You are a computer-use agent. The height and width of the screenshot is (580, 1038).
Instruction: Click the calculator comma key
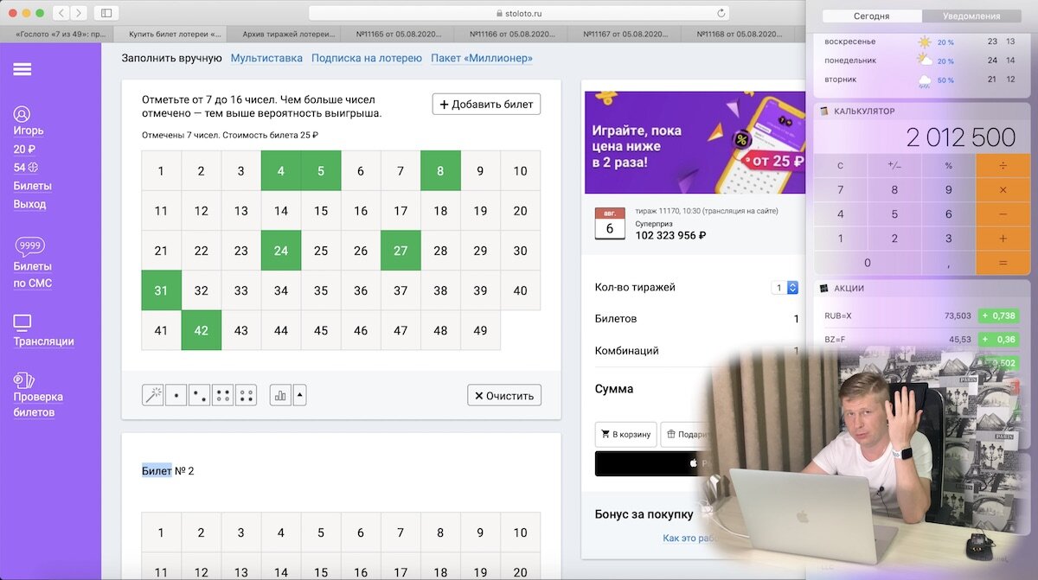948,262
